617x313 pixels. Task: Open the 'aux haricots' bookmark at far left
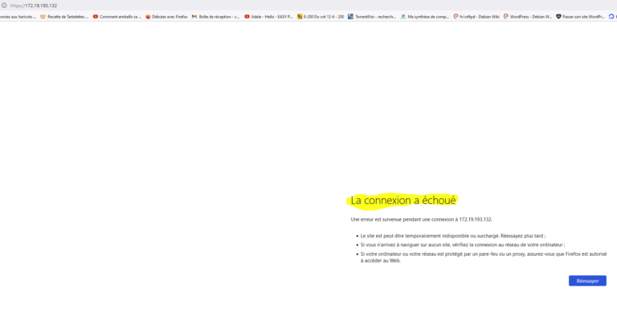[x=18, y=17]
